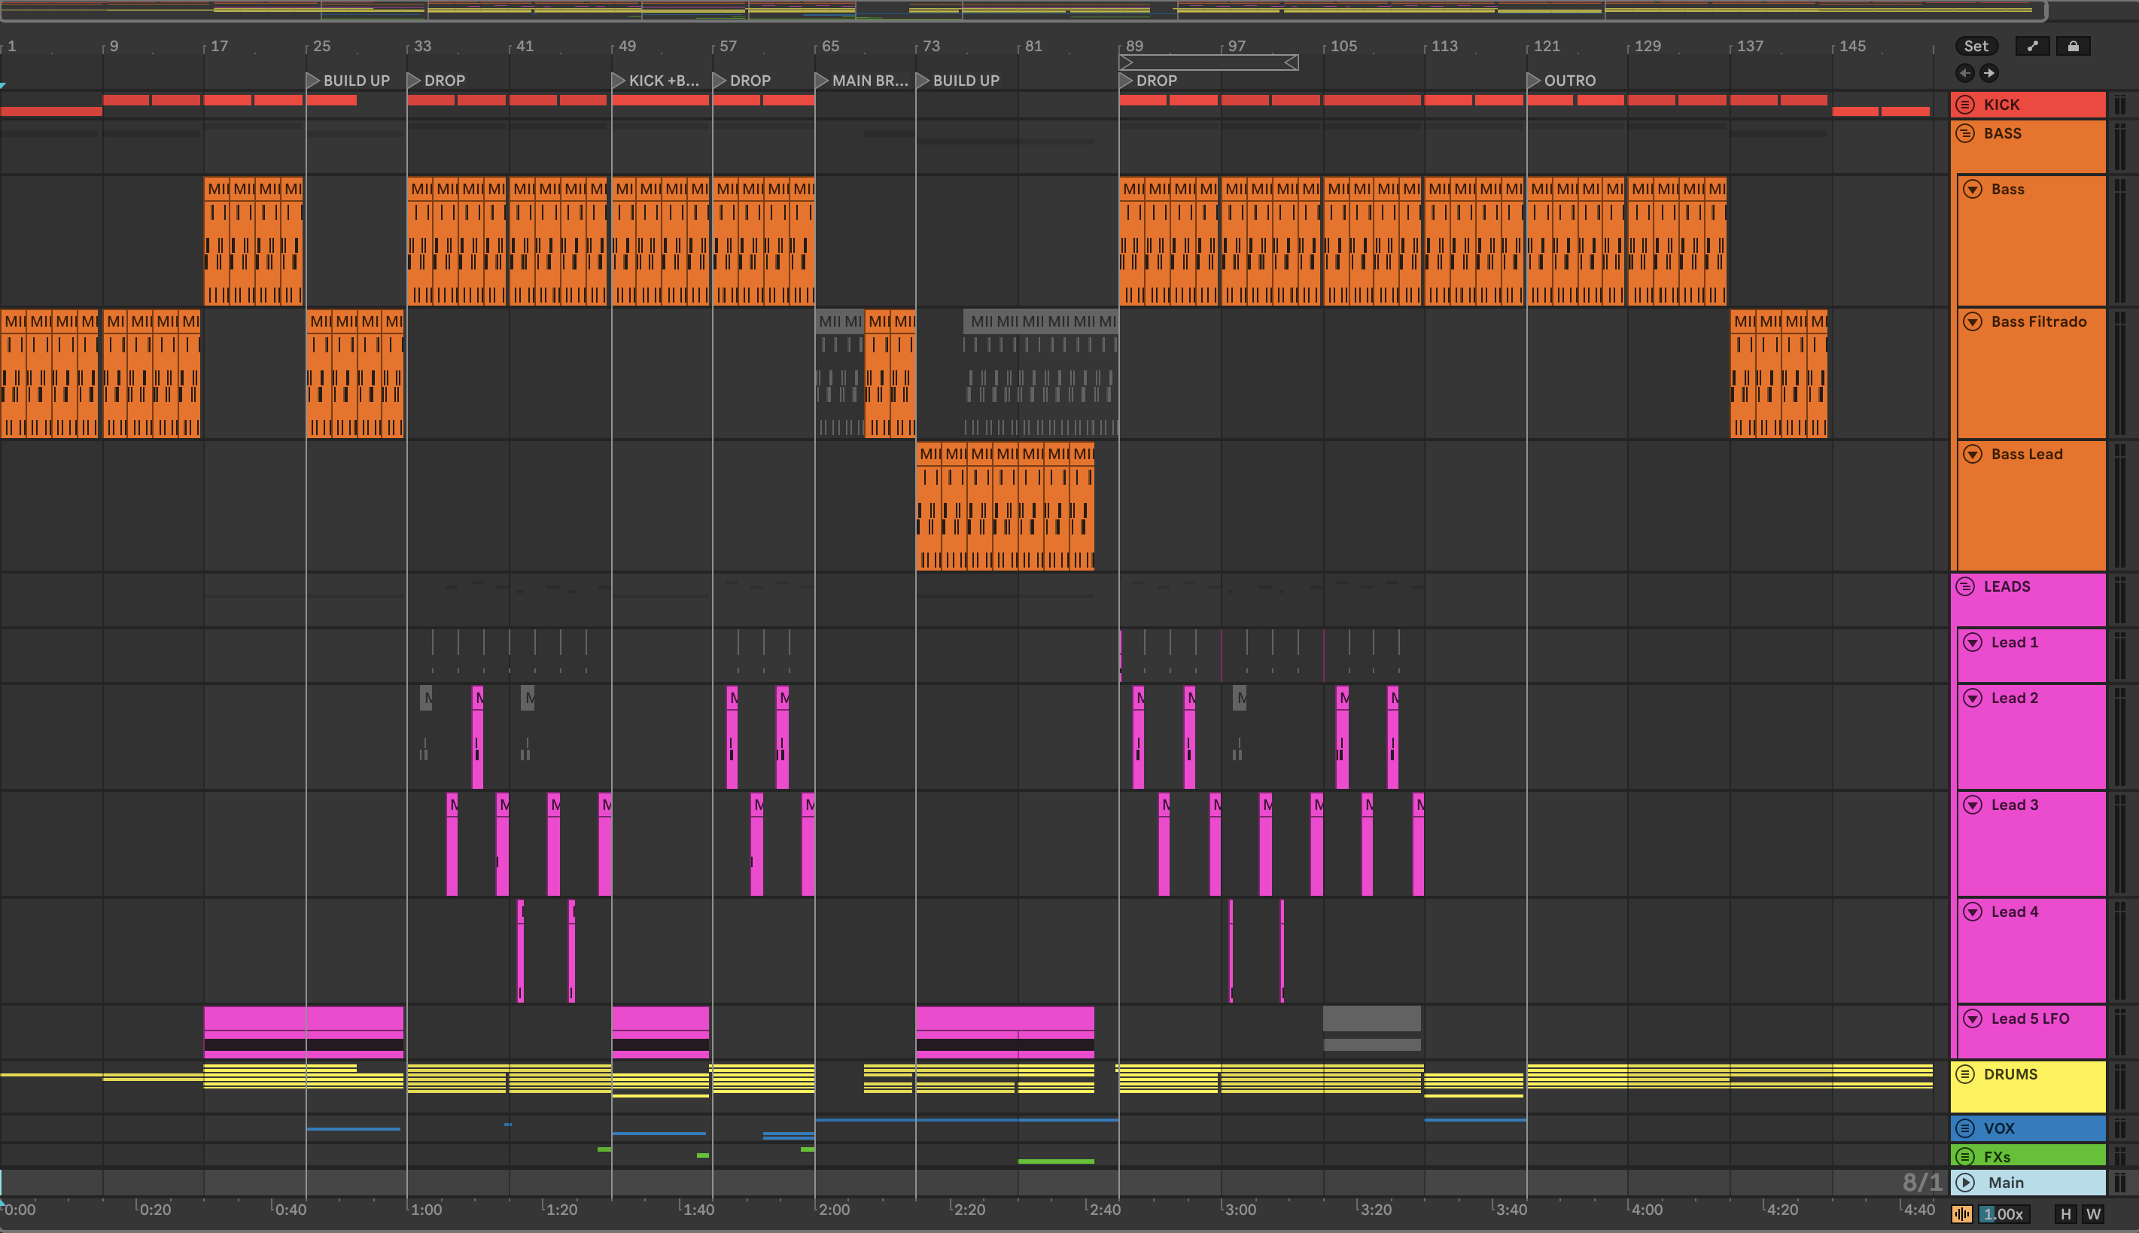
Task: Click the BUILD UP locator at bar 25
Action: pyautogui.click(x=348, y=81)
